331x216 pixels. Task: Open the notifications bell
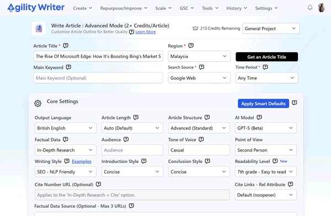pos(310,8)
